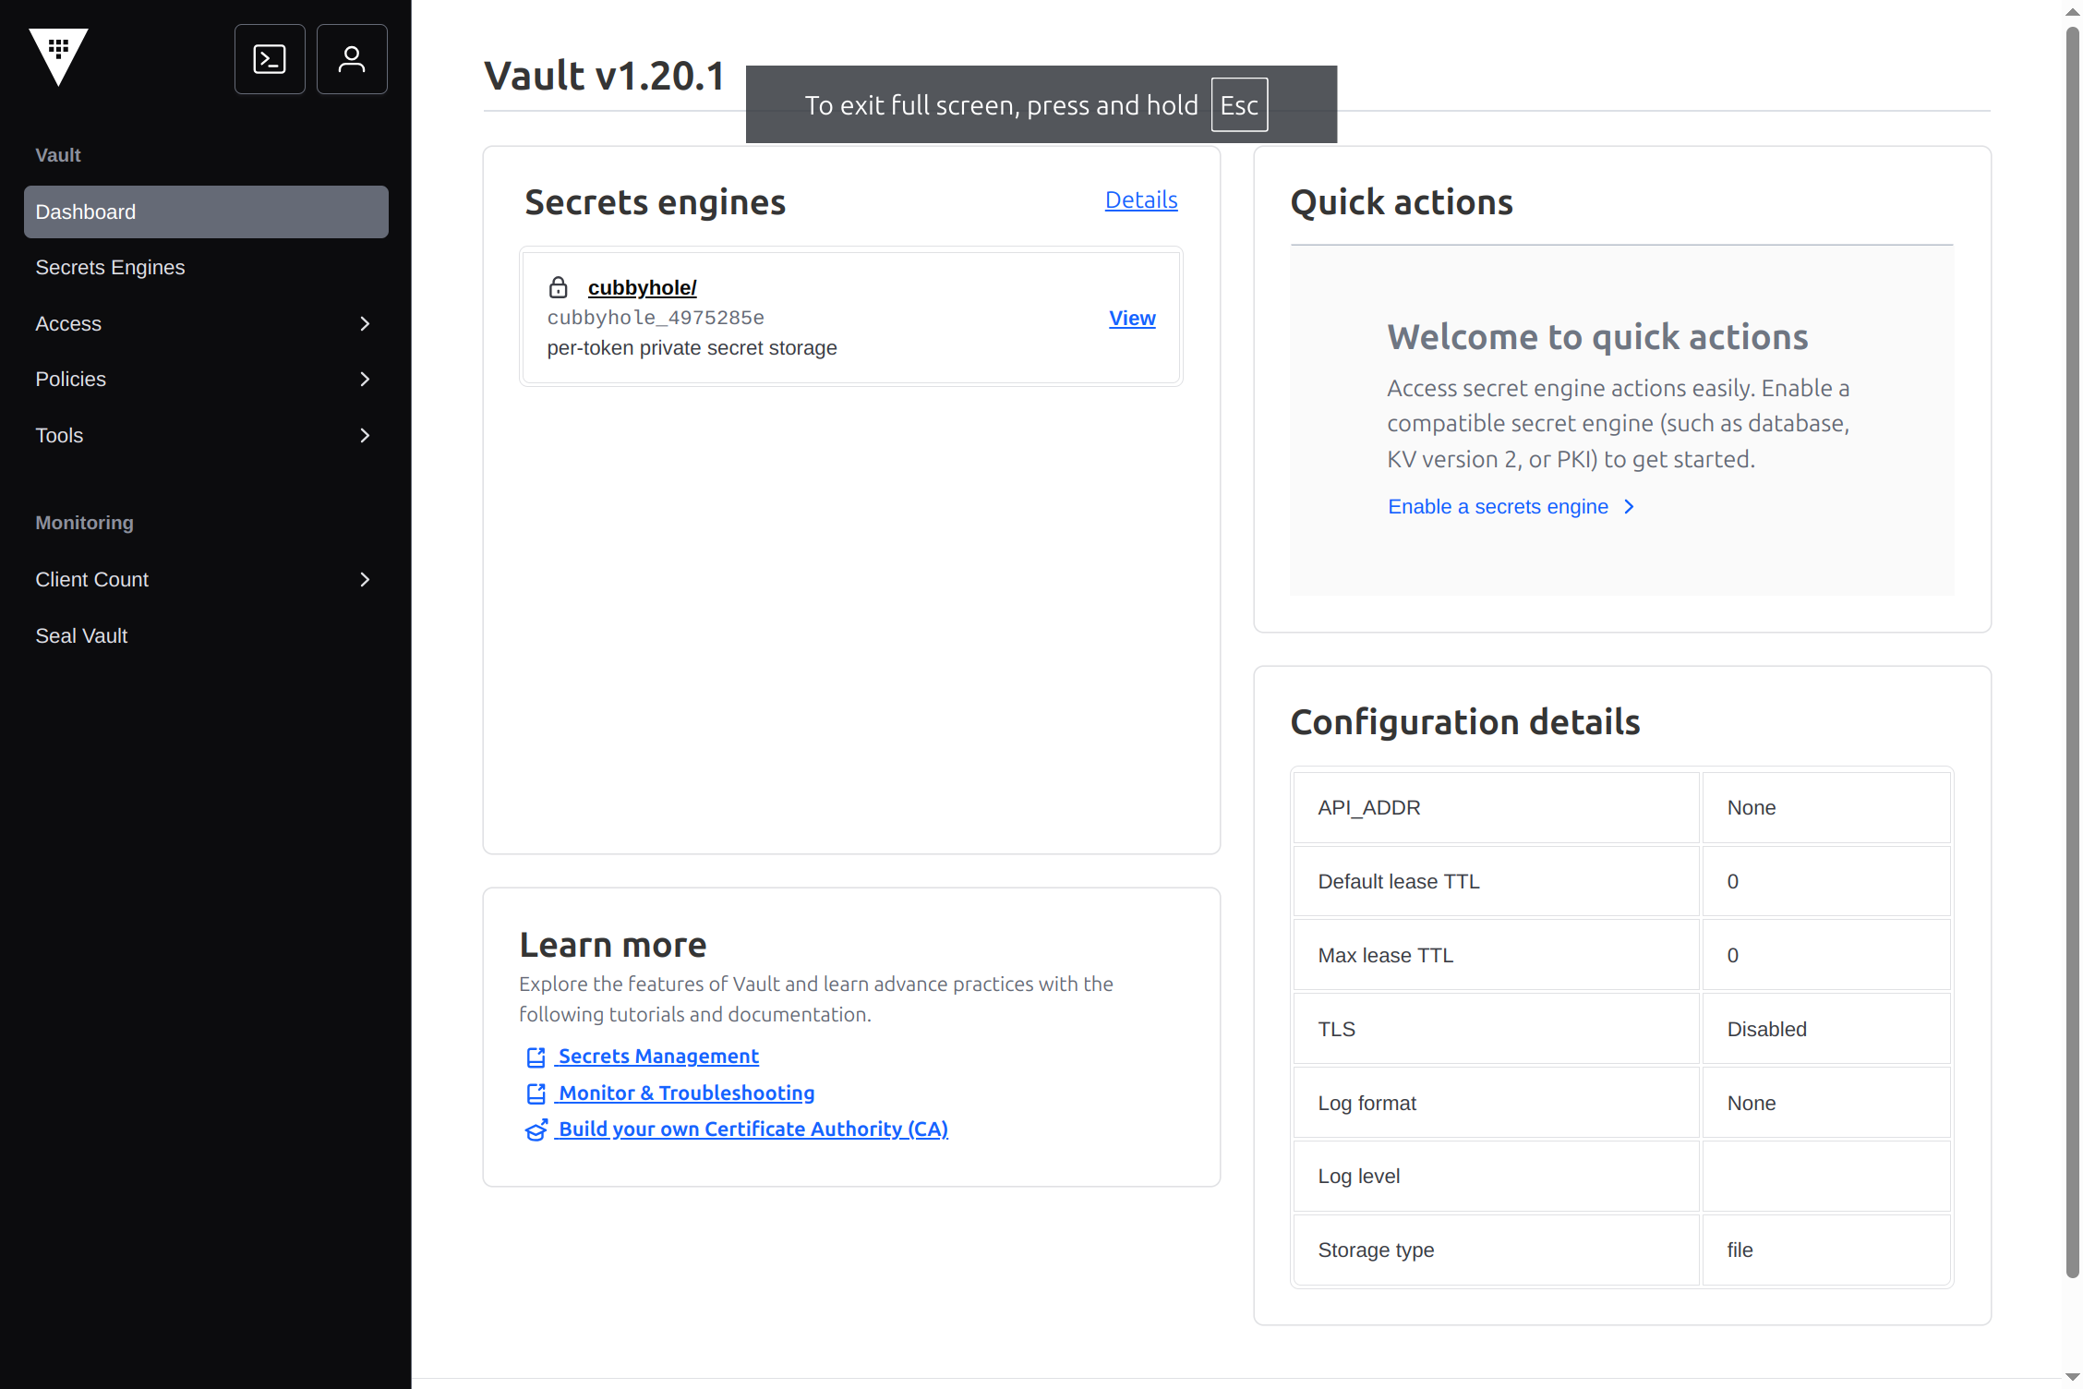Open the Secrets Management tutorial link
This screenshot has height=1389, width=2083.
658,1057
